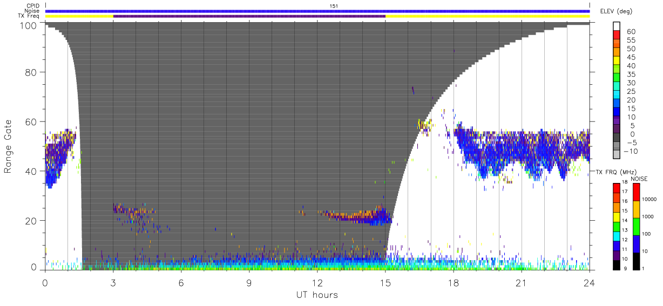Click the 20 tick label on Range Gate axis
The height and width of the screenshot is (306, 663).
31,221
